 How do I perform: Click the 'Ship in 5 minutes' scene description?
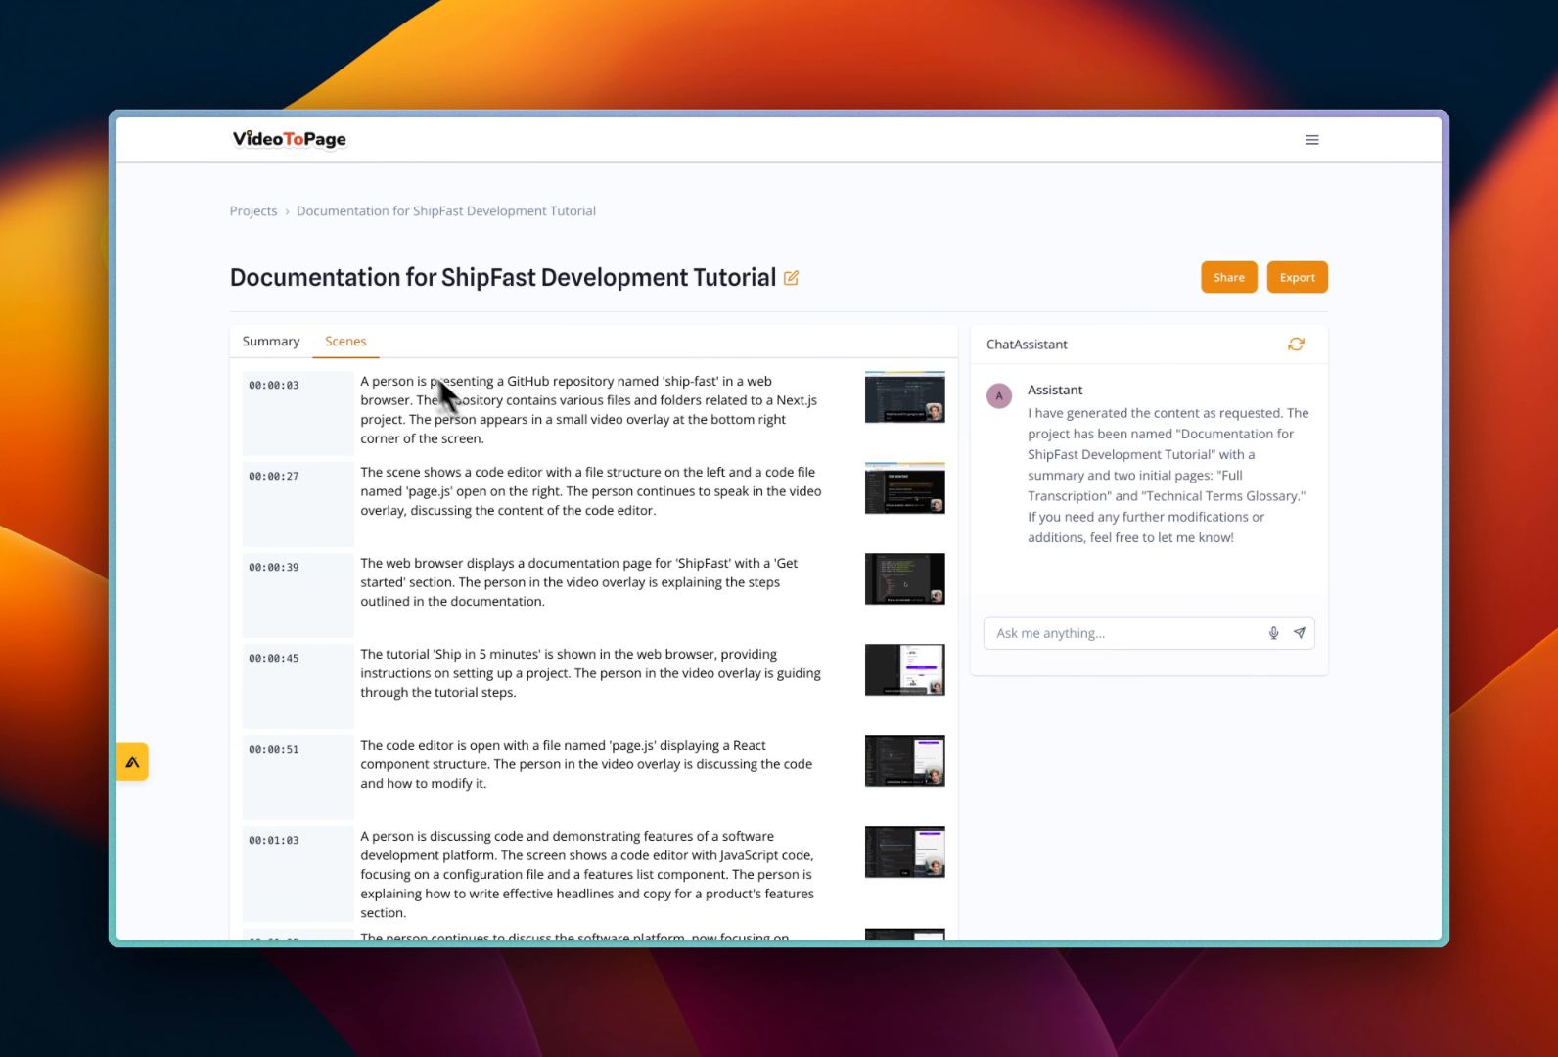[591, 673]
